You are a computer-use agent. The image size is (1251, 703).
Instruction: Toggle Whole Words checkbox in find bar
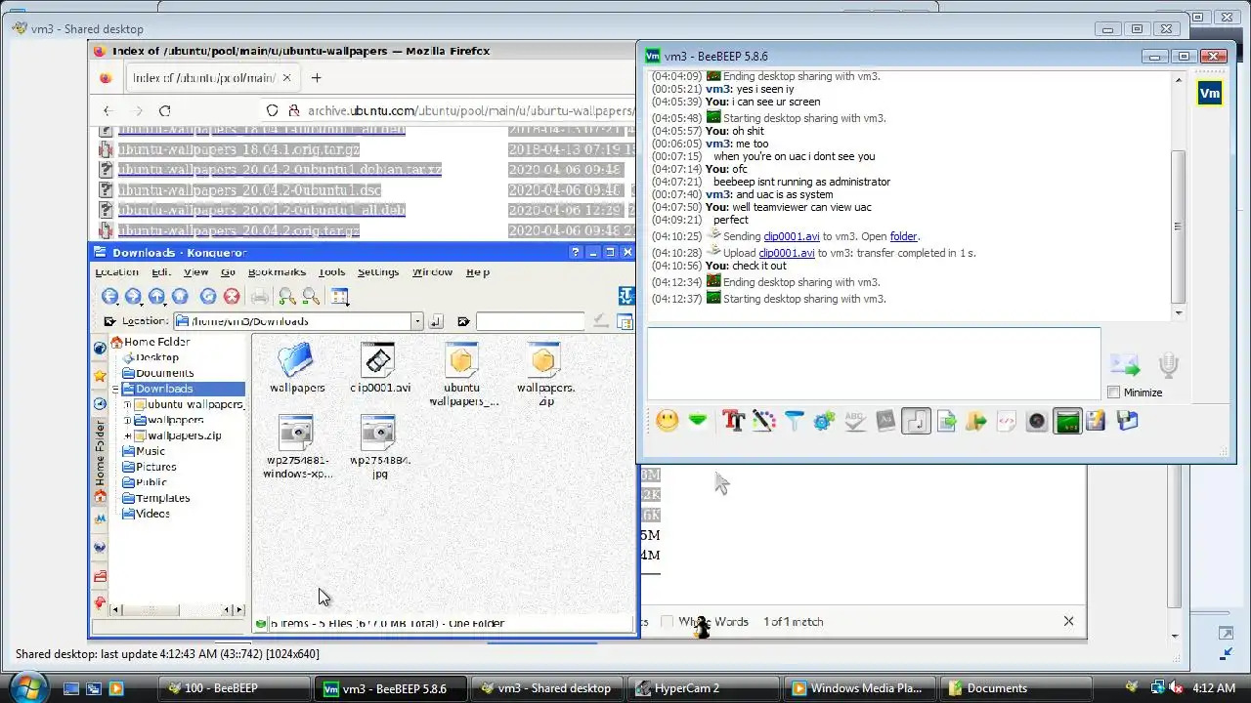pos(668,622)
